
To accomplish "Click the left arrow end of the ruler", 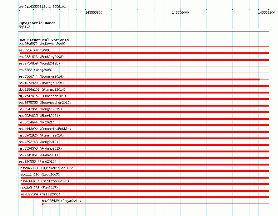I will point(19,10).
